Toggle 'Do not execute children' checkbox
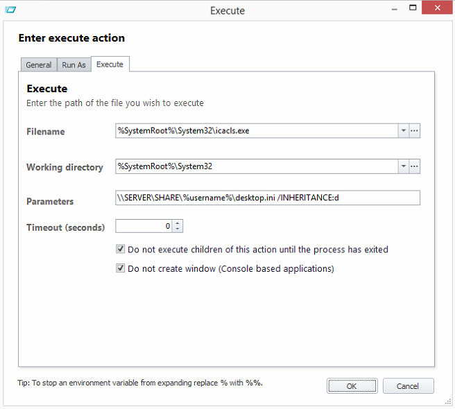Viewport: 455px width, 409px height. pyautogui.click(x=121, y=249)
